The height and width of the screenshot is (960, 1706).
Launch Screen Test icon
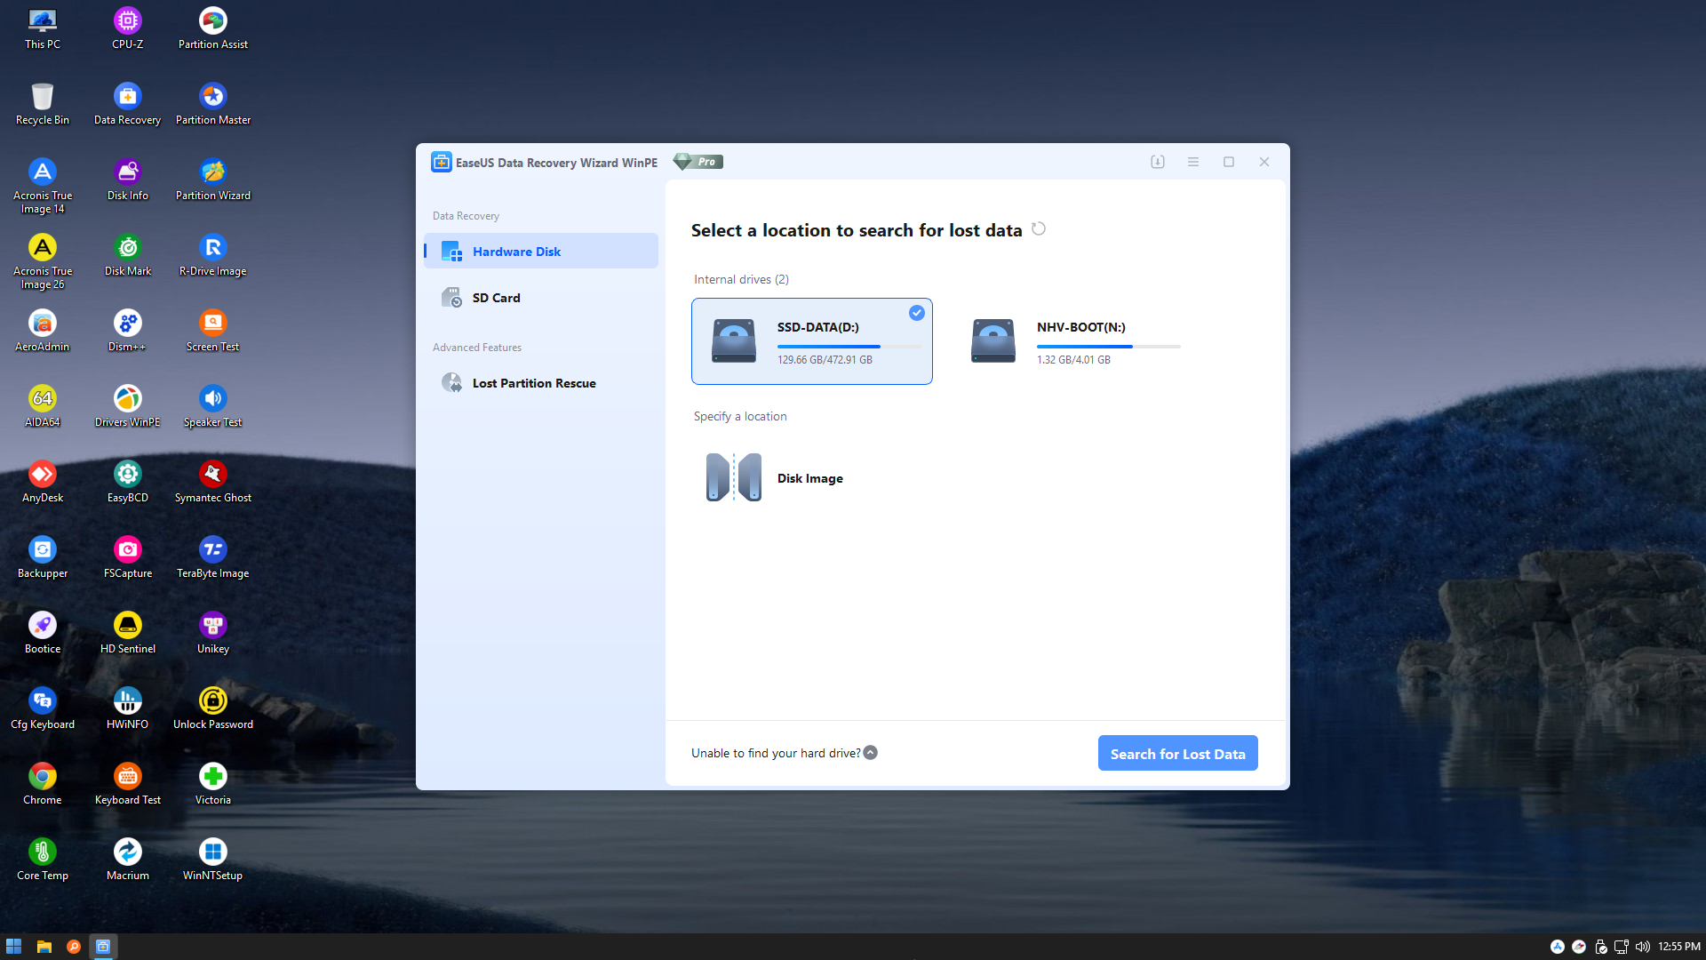point(213,332)
